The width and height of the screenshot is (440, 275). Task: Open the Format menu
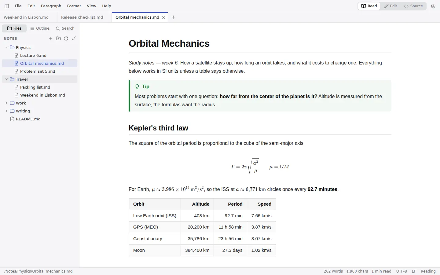[x=74, y=6]
